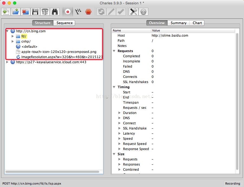Click the status bar POST lsp.aspx text

32,183
